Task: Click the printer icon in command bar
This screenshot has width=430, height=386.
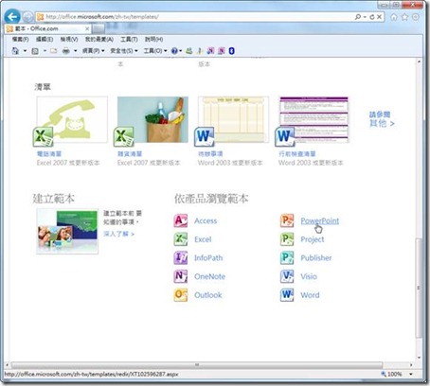Action: click(65, 50)
